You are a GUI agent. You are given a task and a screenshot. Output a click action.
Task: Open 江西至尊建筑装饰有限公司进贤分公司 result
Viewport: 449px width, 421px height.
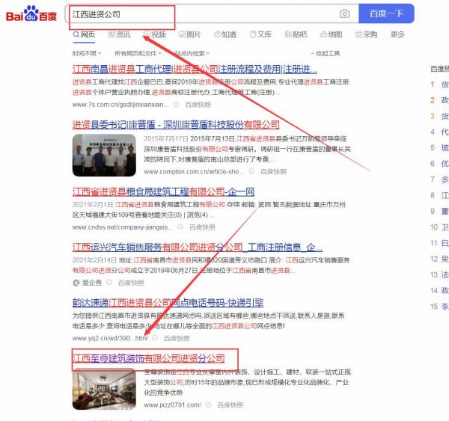(x=148, y=357)
